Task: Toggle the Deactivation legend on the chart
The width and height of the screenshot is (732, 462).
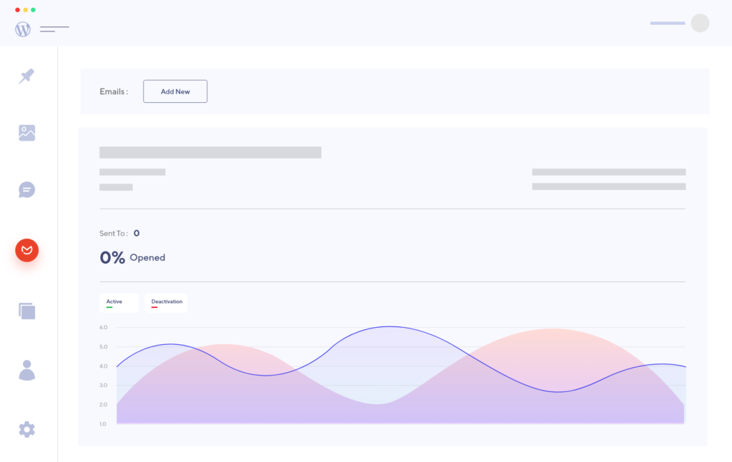Action: click(166, 302)
